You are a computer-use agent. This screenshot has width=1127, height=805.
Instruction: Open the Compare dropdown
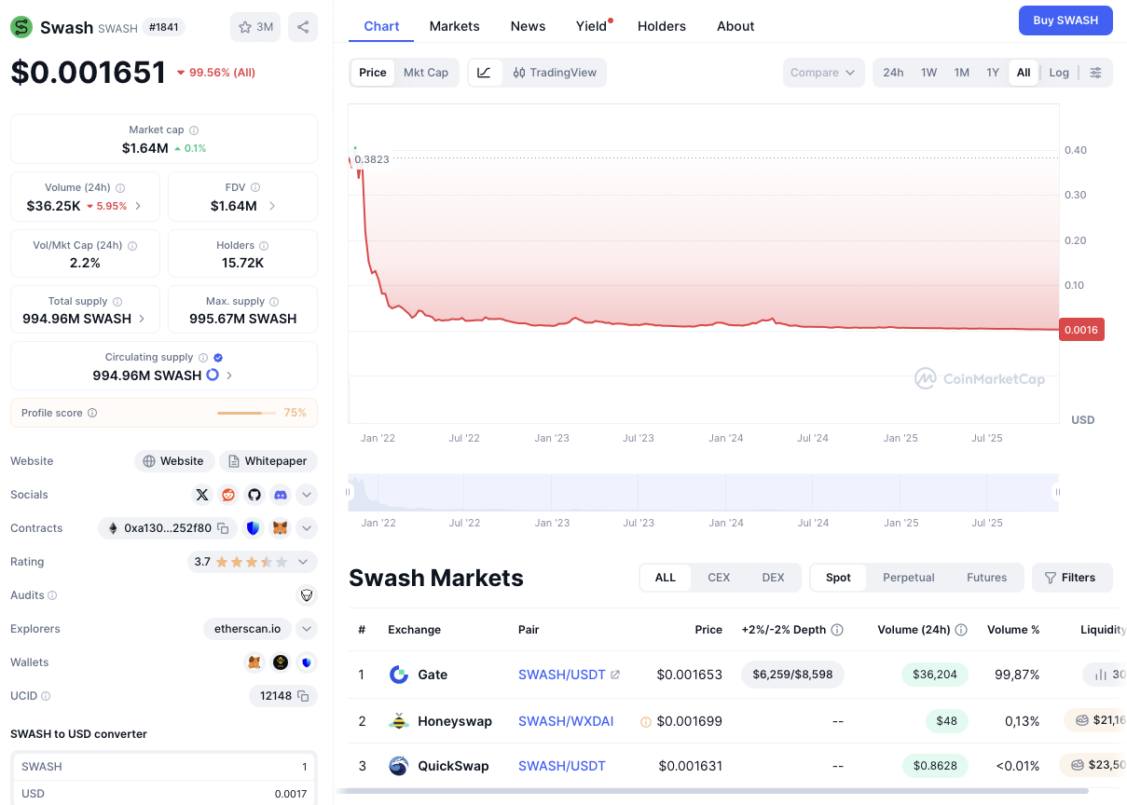pyautogui.click(x=823, y=73)
